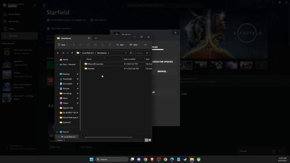Open the notifications bell in Xbox app
Image resolution: width=290 pixels, height=163 pixels.
35,5
